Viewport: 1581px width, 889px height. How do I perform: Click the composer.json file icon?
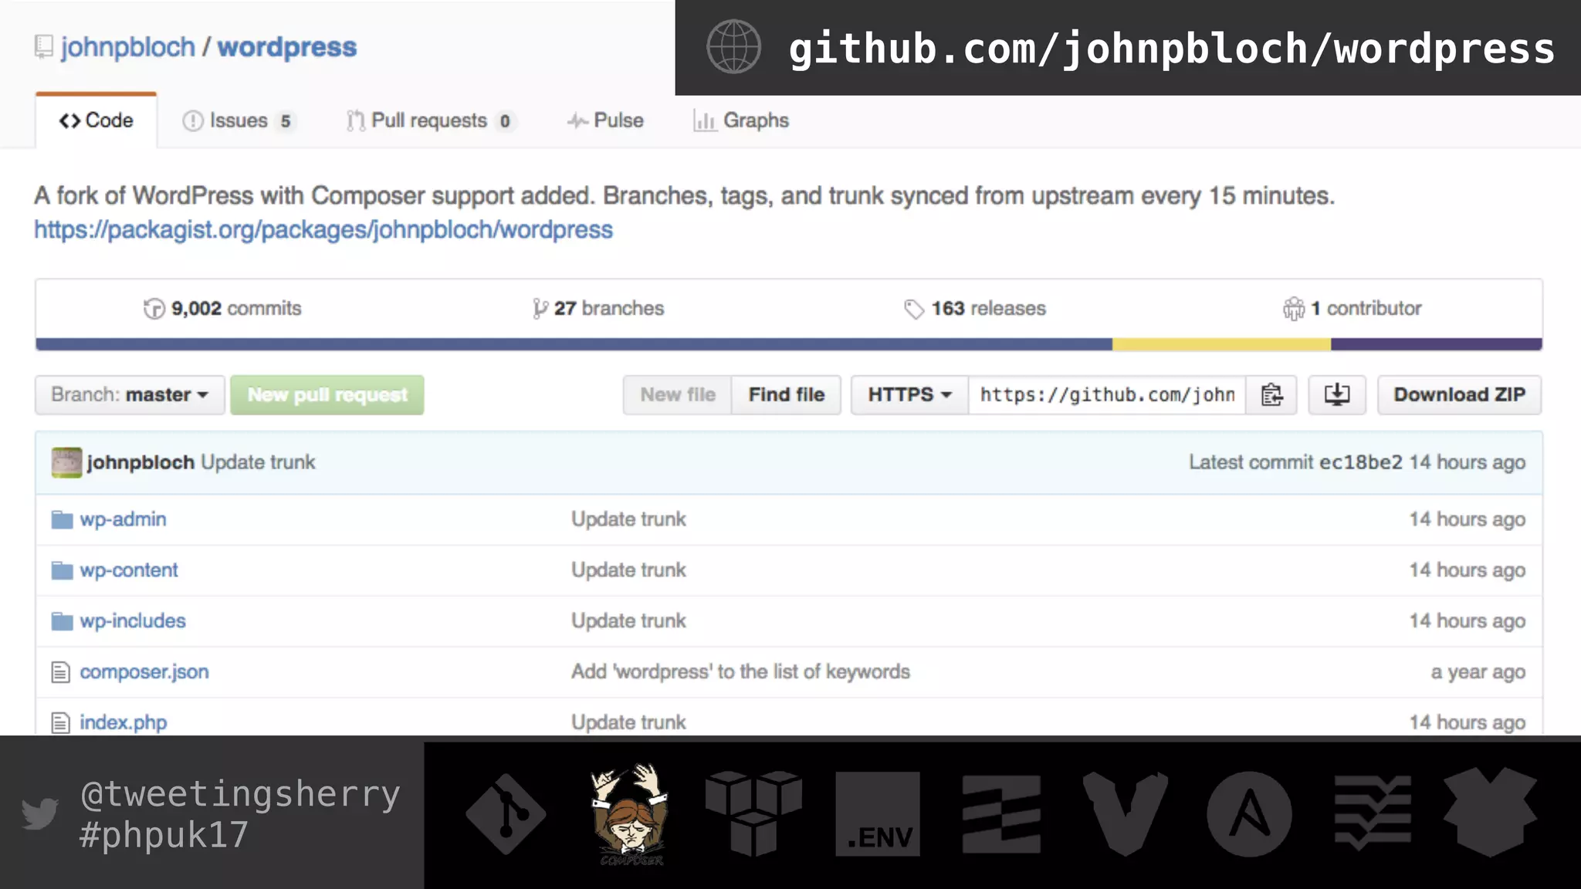click(60, 672)
